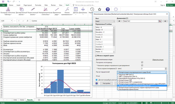
Task: Open quick access toolbar customize dropdown
Action: click(19, 2)
